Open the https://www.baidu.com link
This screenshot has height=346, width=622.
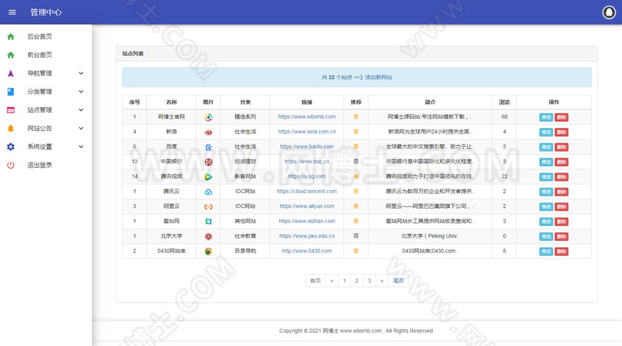[307, 147]
